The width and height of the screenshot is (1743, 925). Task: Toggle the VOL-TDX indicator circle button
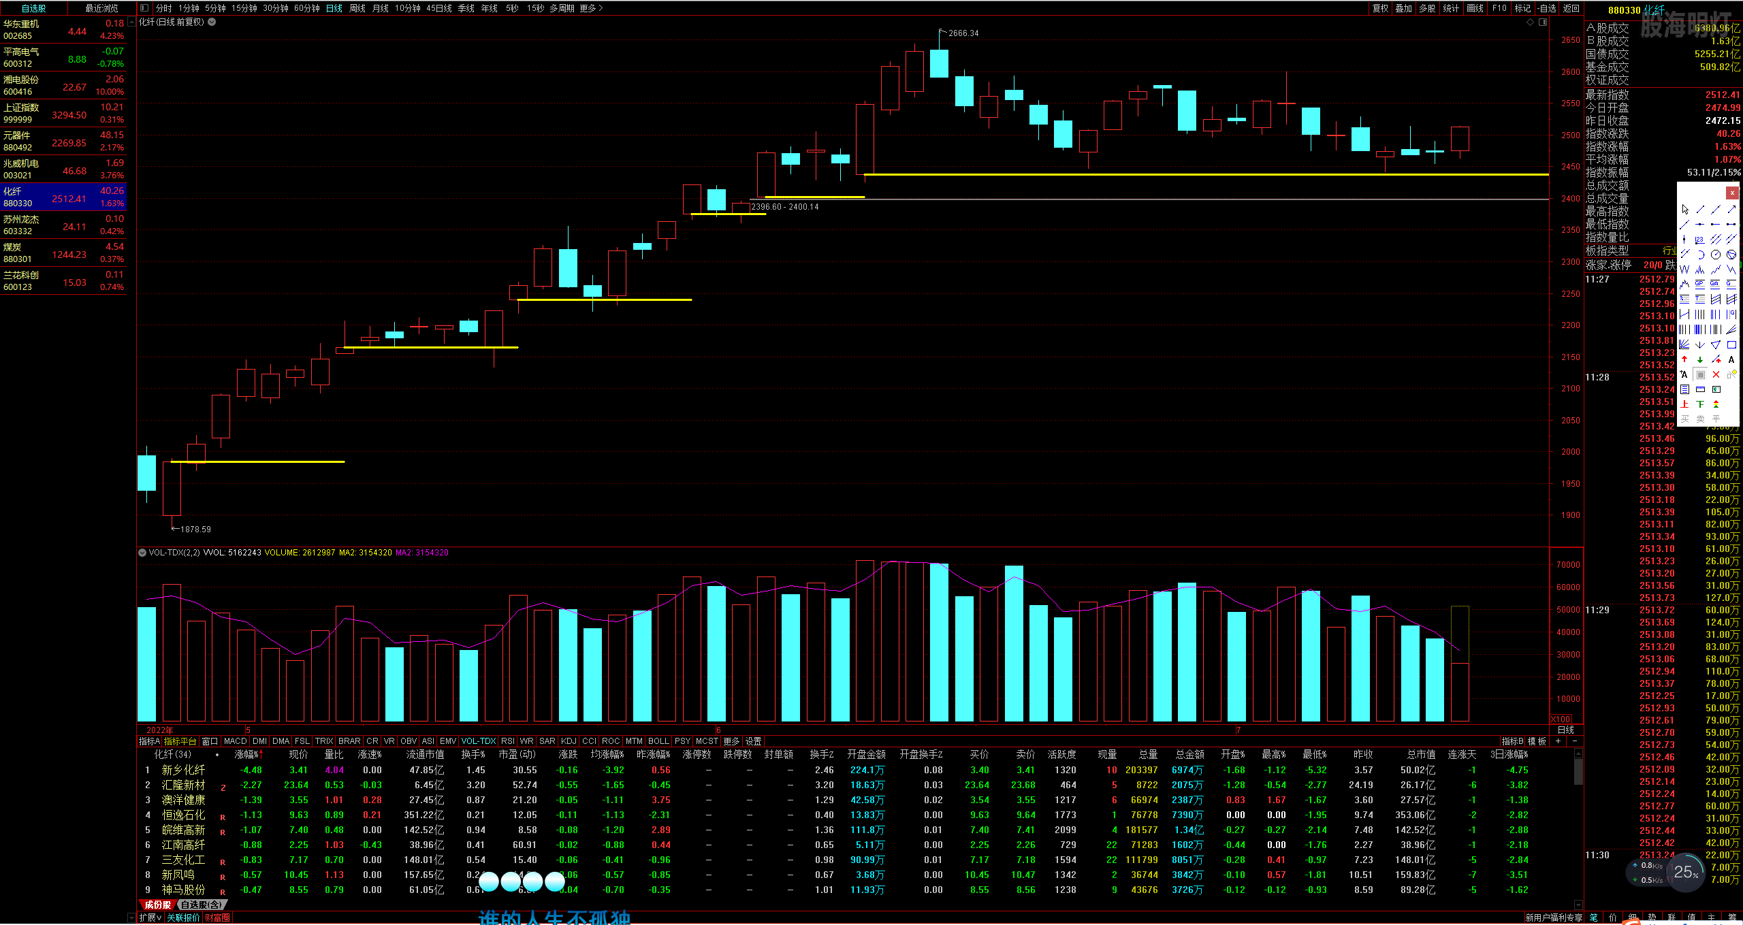(x=142, y=553)
